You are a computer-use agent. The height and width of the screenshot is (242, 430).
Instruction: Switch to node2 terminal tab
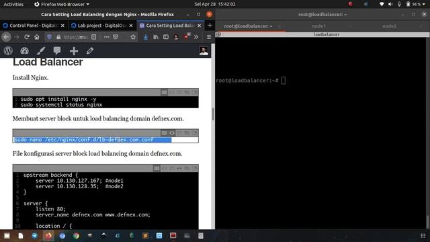tap(390, 26)
